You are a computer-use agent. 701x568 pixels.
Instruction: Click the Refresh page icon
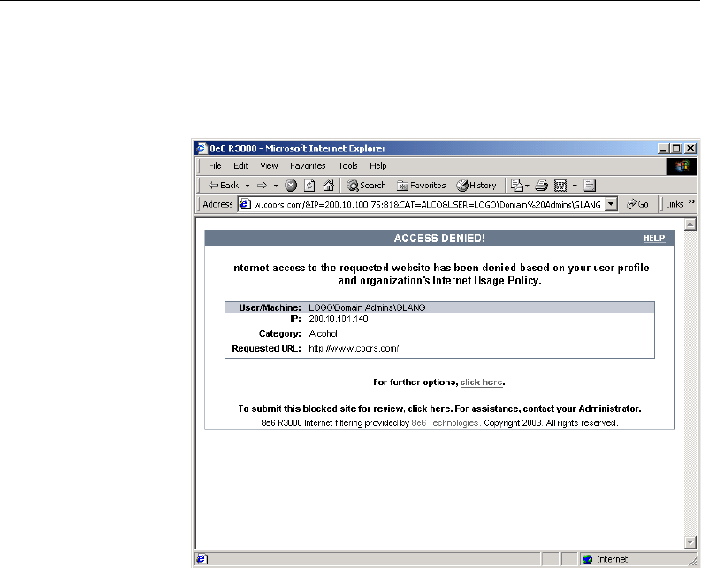pyautogui.click(x=309, y=185)
